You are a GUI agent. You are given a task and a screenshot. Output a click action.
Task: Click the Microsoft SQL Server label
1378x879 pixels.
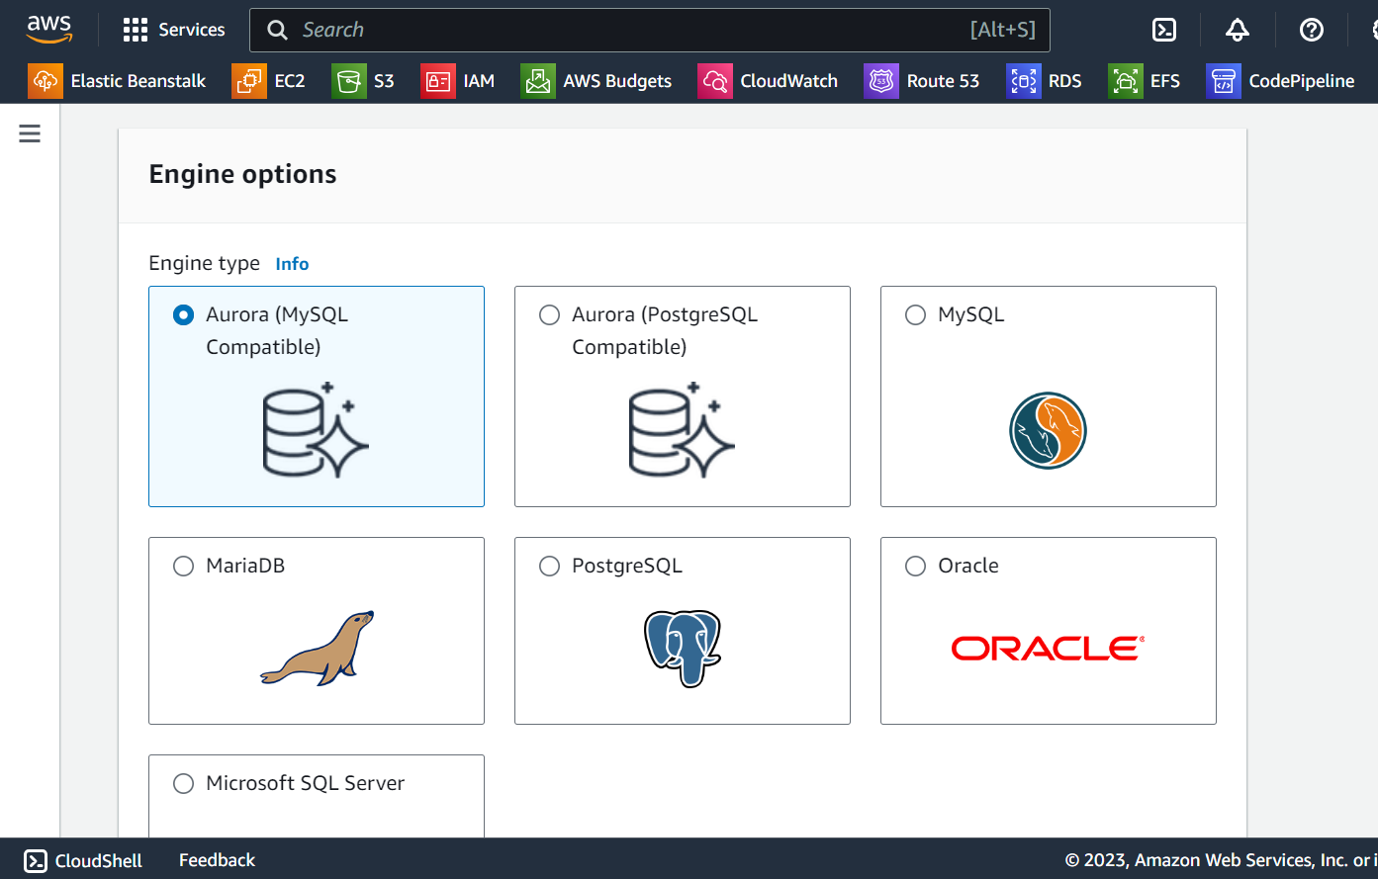306,783
